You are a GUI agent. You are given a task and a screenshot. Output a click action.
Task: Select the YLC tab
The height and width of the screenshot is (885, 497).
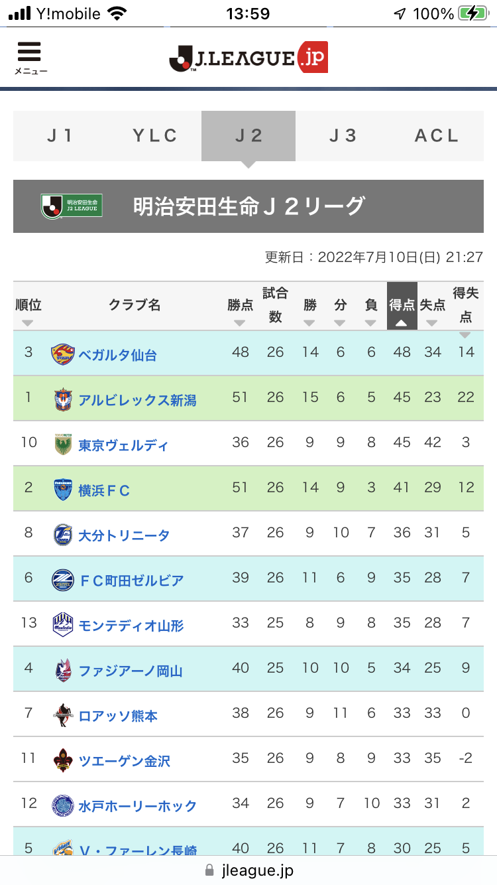pyautogui.click(x=155, y=136)
